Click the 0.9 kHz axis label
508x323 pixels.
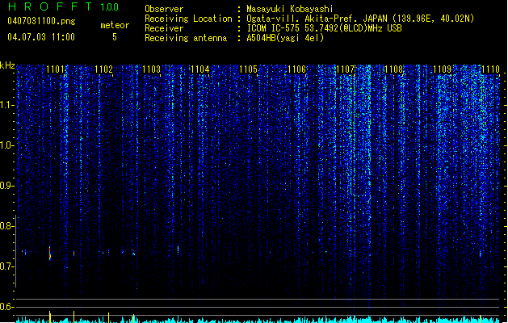tap(7, 186)
